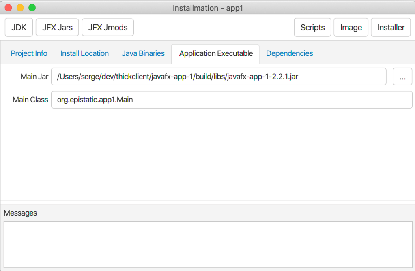Click the Image build button

tap(350, 28)
